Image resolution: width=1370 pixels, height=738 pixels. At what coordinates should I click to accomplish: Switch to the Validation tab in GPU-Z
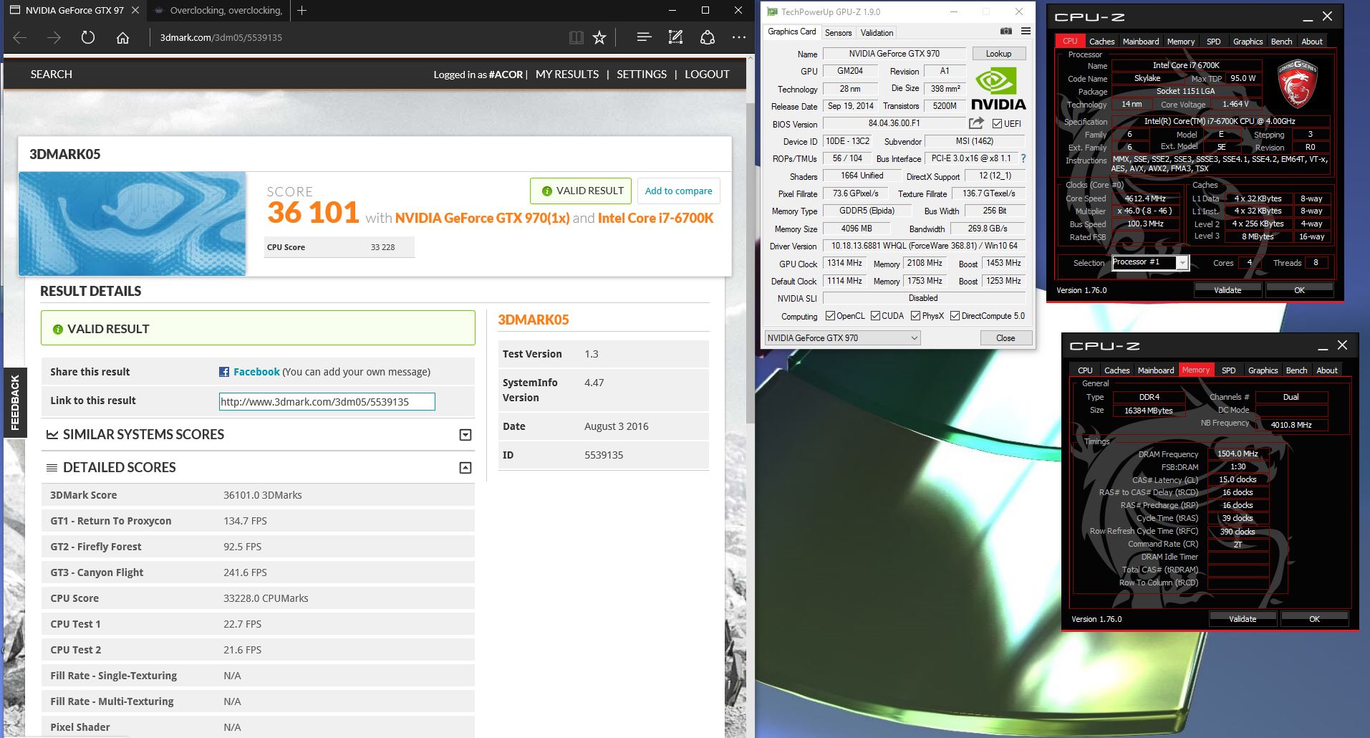click(x=877, y=33)
